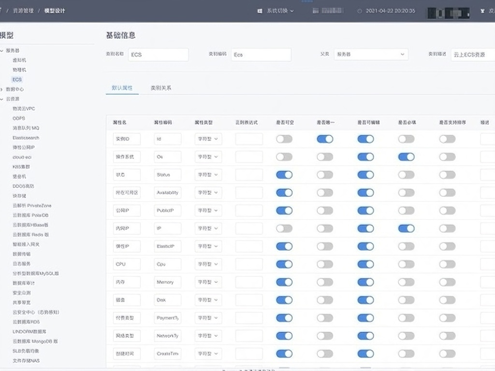Select the PolarDB node in model tree
This screenshot has width=495, height=371.
click(30, 215)
